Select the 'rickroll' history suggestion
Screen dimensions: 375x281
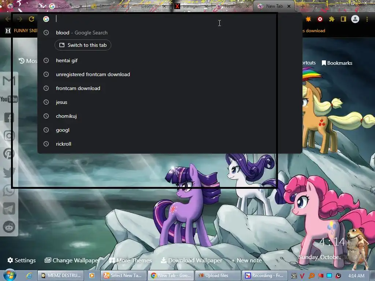170,144
